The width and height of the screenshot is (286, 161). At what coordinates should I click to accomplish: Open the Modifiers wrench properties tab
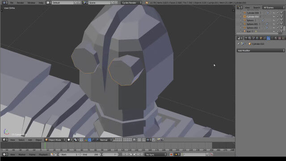269,38
